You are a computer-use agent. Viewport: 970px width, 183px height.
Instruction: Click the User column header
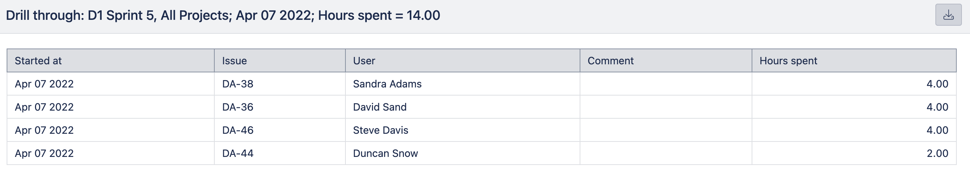coord(463,61)
